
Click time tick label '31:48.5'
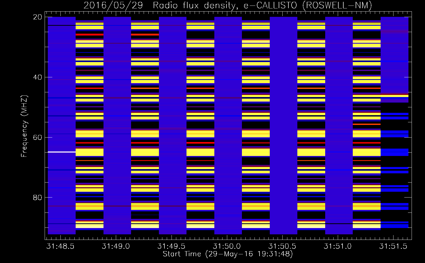pos(61,246)
